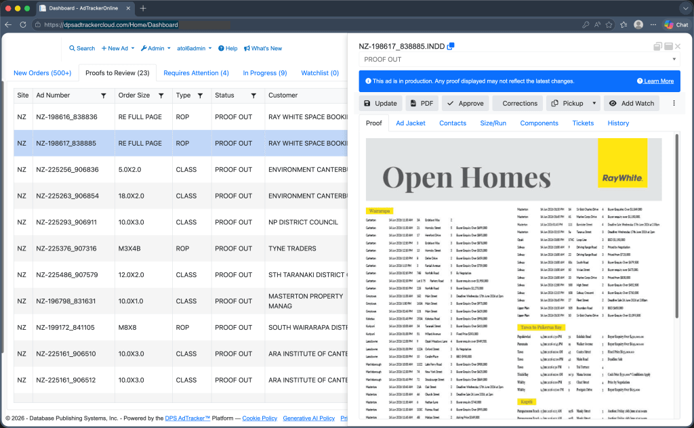Open the Copilot Chat button
The height and width of the screenshot is (428, 694).
pos(676,25)
